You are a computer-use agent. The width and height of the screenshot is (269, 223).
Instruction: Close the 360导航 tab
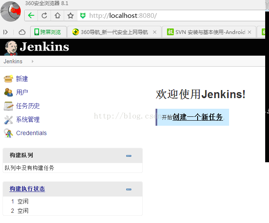(x=155, y=32)
